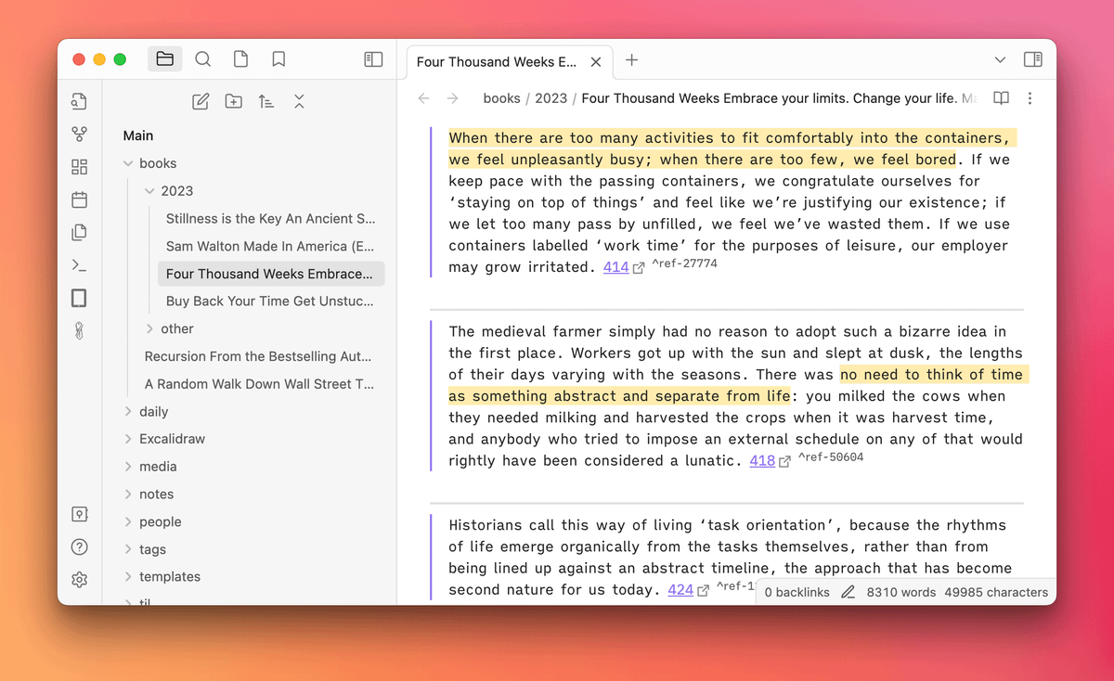This screenshot has height=681, width=1114.
Task: Switch to reading view with the book icon
Action: click(1001, 98)
